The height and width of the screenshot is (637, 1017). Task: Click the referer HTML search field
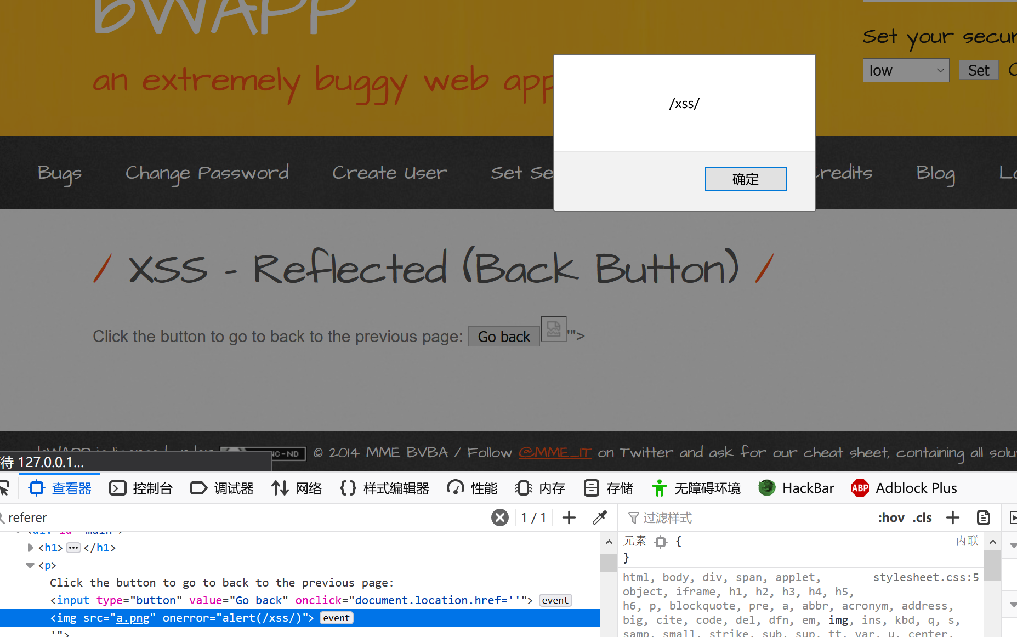click(x=247, y=517)
